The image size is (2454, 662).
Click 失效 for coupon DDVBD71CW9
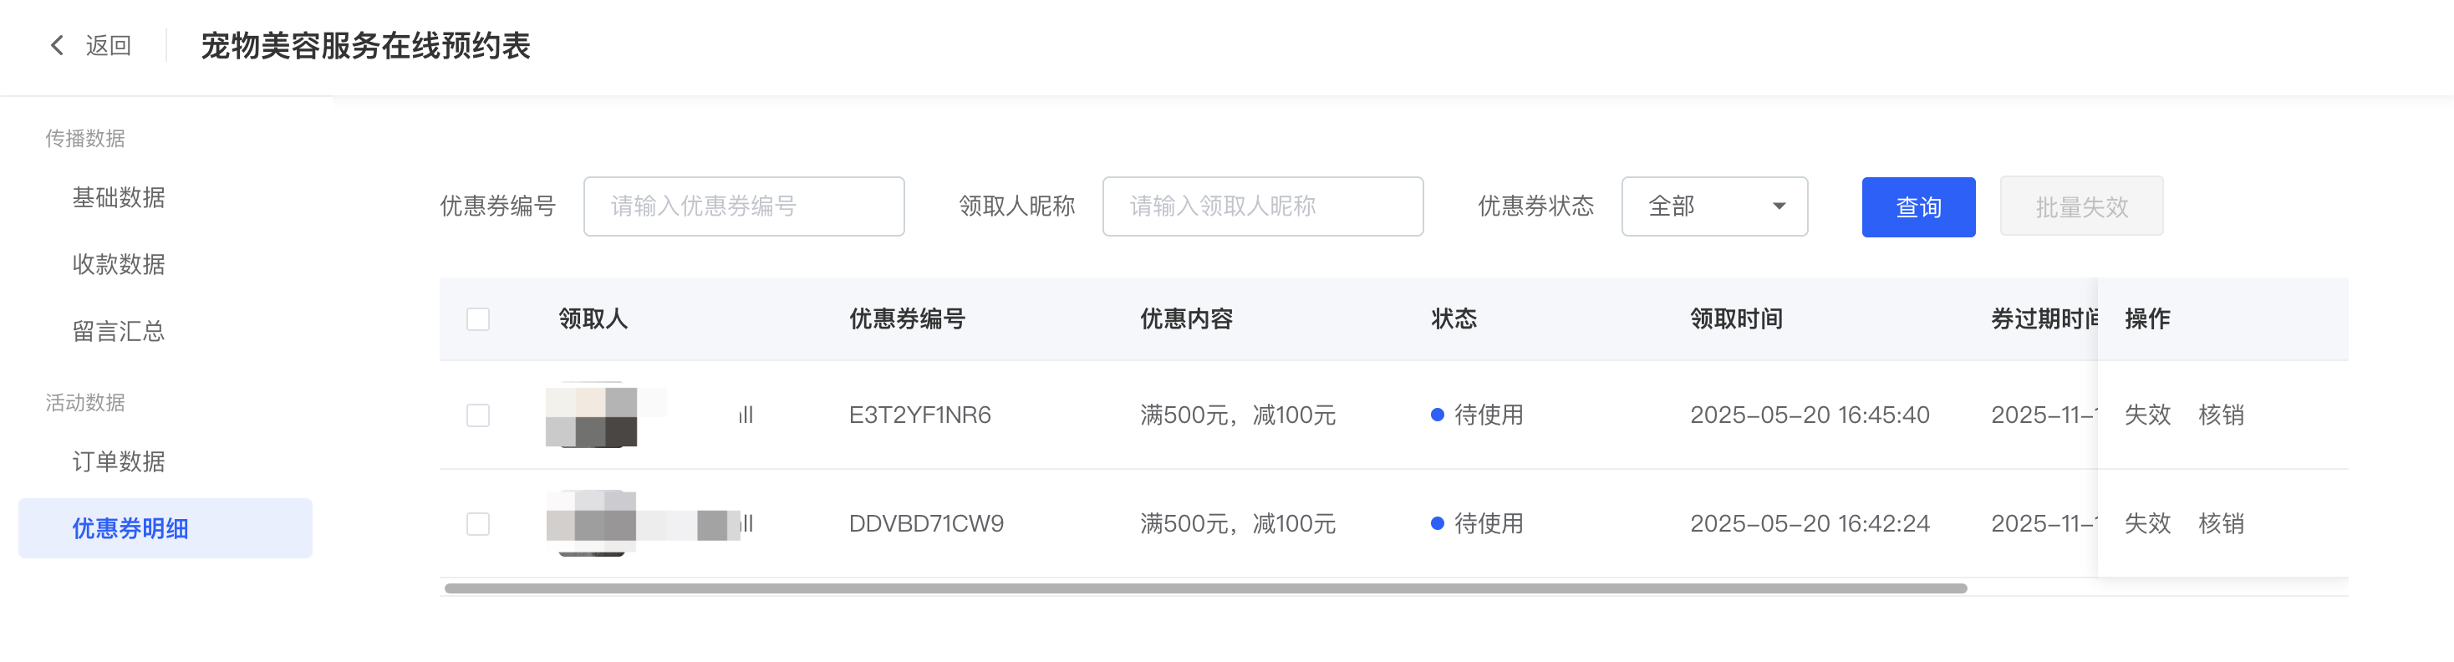pyautogui.click(x=2147, y=524)
